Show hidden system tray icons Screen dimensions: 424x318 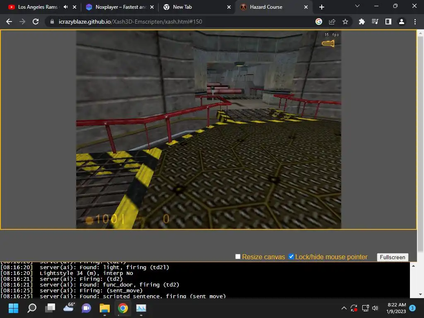point(344,308)
